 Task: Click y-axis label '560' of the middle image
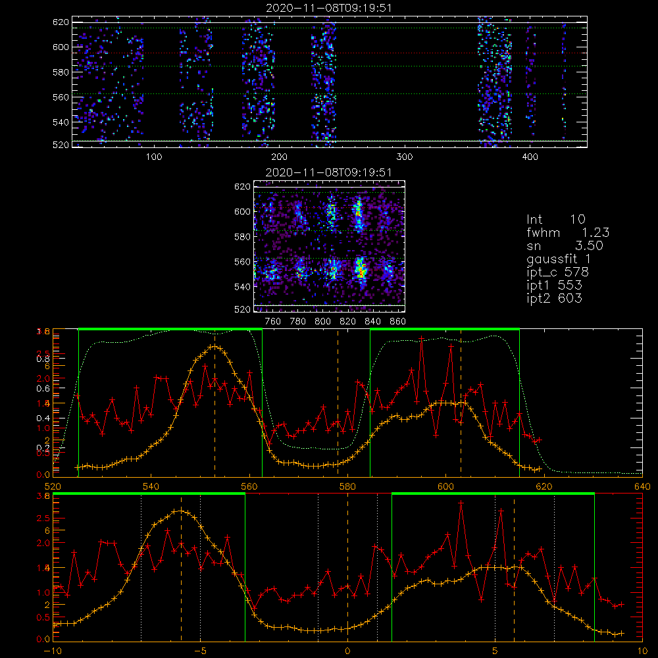(242, 262)
